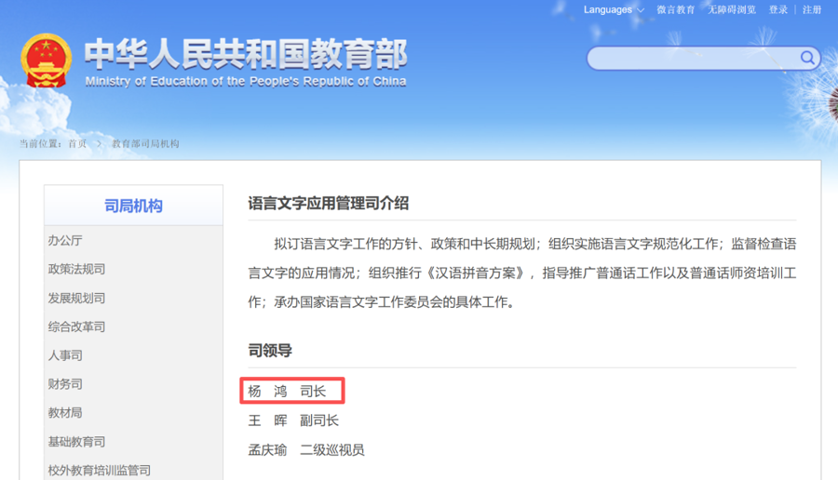Select 办公厅 in the sidebar

point(65,241)
